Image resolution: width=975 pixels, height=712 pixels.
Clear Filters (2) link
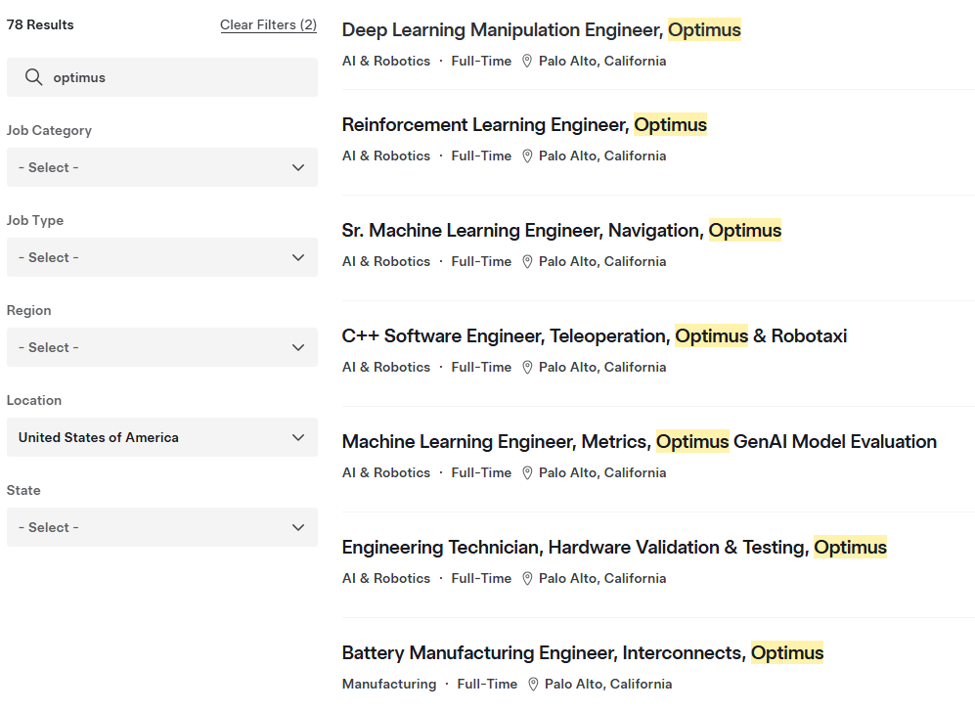click(268, 24)
